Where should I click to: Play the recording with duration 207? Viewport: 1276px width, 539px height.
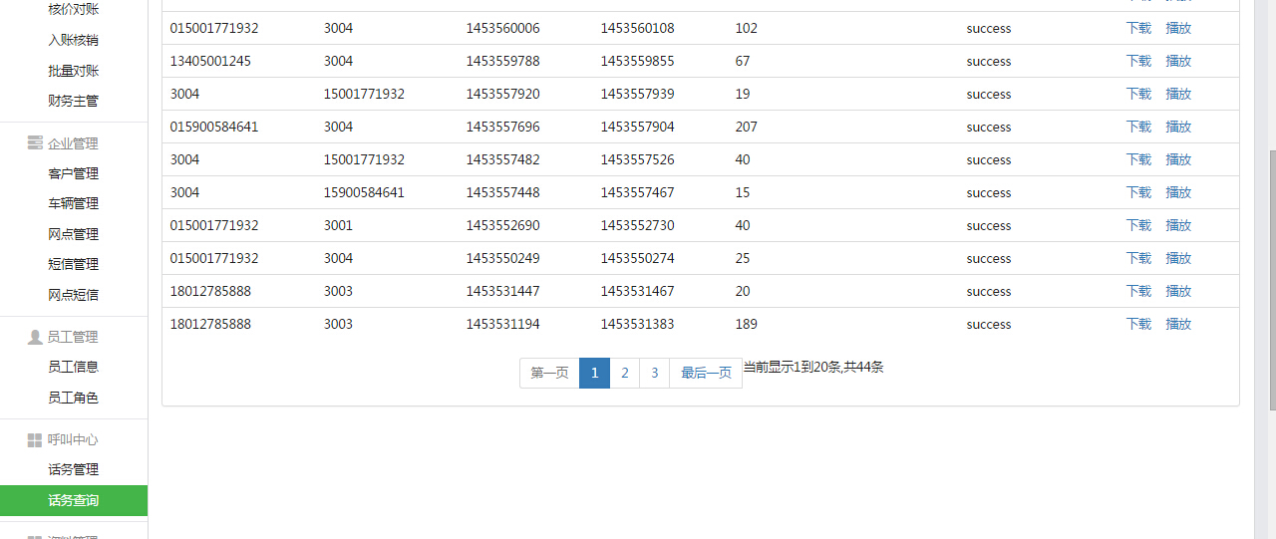click(x=1178, y=127)
